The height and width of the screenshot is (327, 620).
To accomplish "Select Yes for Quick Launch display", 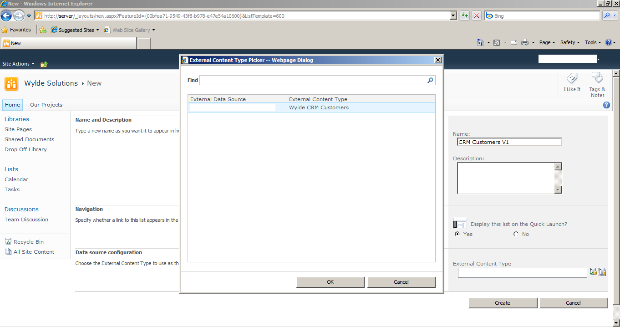I will click(x=457, y=234).
